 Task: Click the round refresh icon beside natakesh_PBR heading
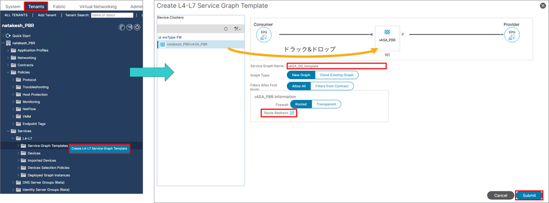click(x=137, y=27)
